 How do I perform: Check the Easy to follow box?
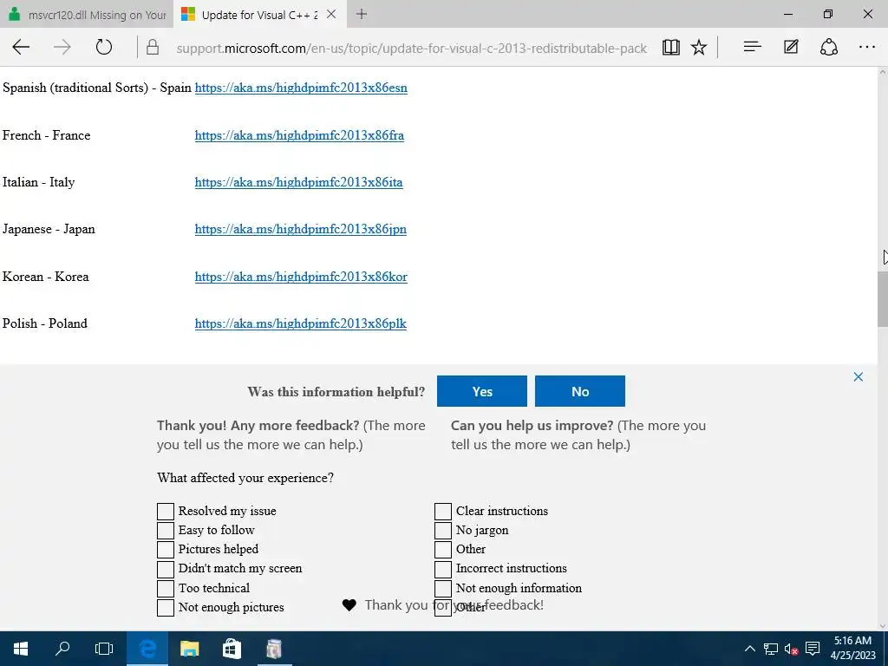coord(166,531)
